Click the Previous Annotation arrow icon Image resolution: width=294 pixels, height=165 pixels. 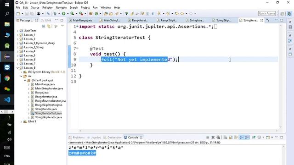[x=168, y=13]
